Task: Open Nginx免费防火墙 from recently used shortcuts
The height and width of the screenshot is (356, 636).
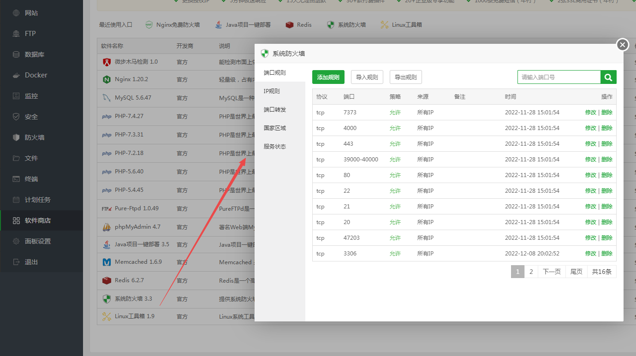Action: (x=172, y=24)
